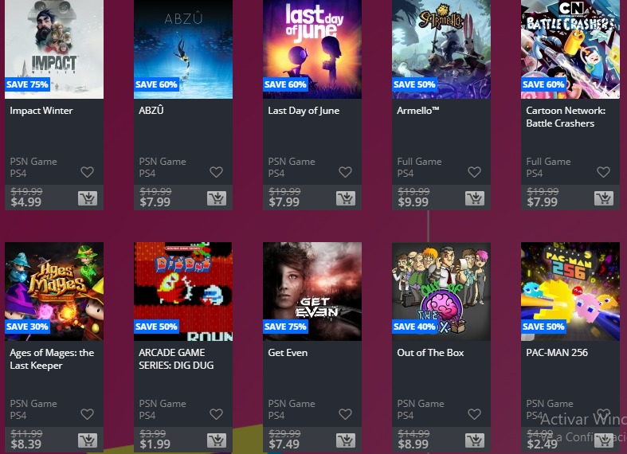This screenshot has height=454, width=627.
Task: Add Ages of Mages to cart
Action: pyautogui.click(x=88, y=440)
